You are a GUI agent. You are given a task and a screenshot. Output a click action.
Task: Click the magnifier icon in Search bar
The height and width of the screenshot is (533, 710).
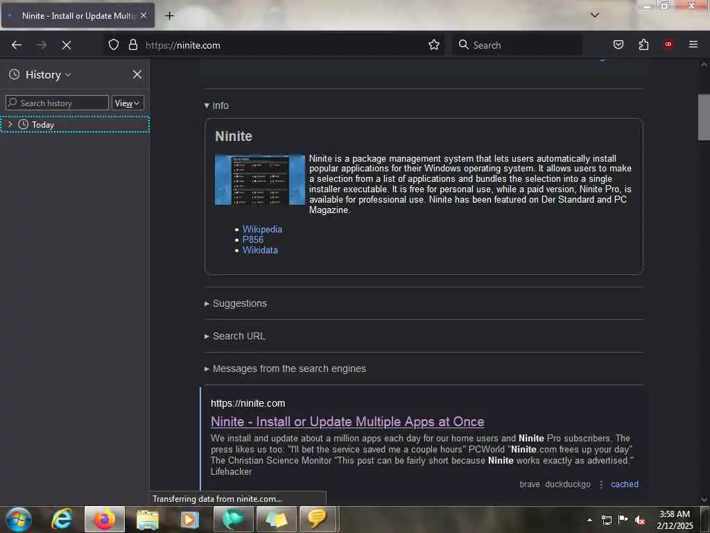(x=464, y=44)
